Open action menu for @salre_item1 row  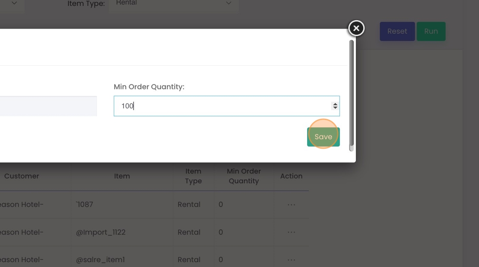(291, 260)
